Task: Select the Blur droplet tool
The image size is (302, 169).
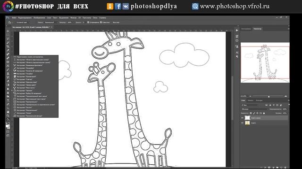Action: (x=8, y=89)
